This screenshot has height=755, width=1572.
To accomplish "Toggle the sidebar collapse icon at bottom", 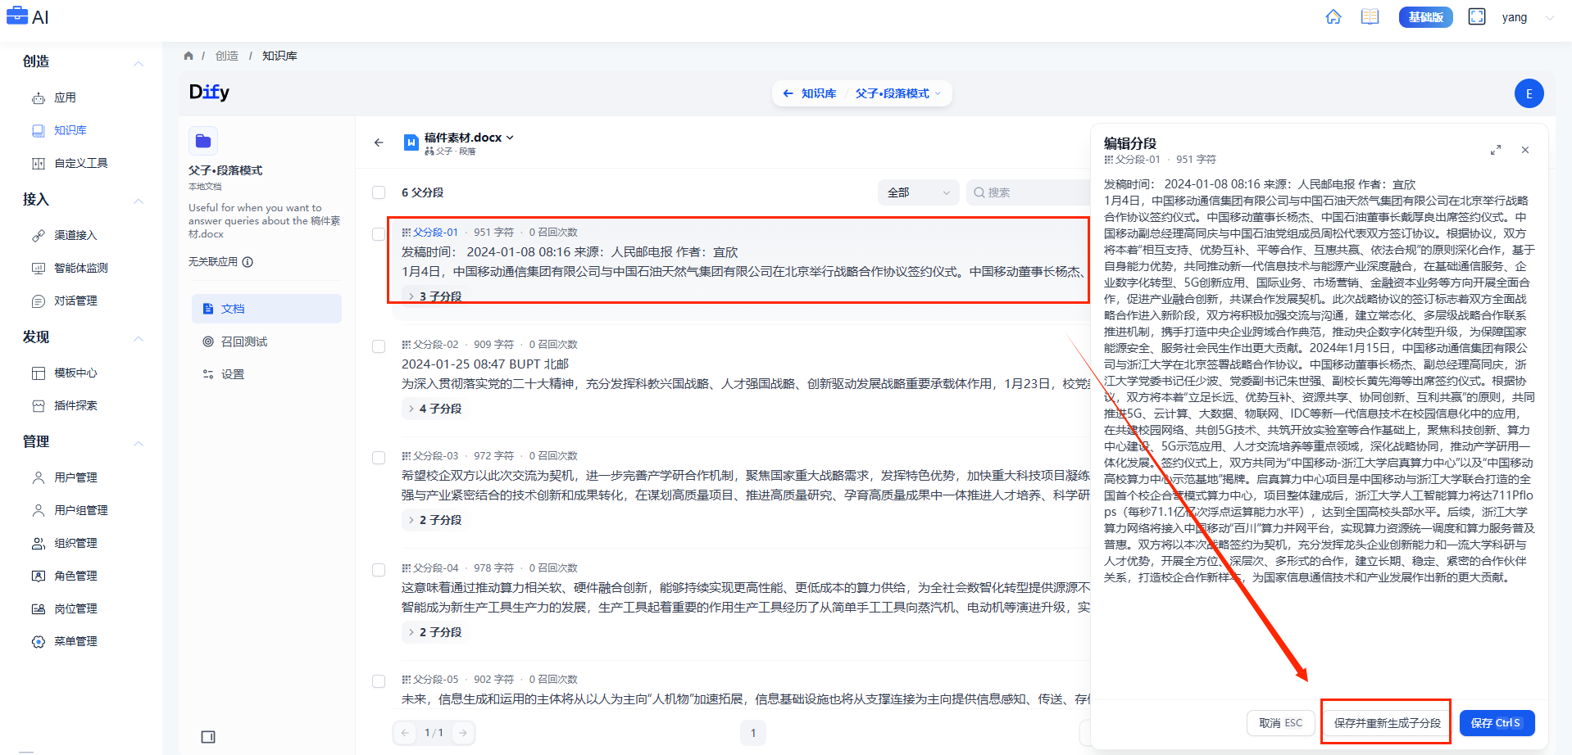I will tap(208, 737).
